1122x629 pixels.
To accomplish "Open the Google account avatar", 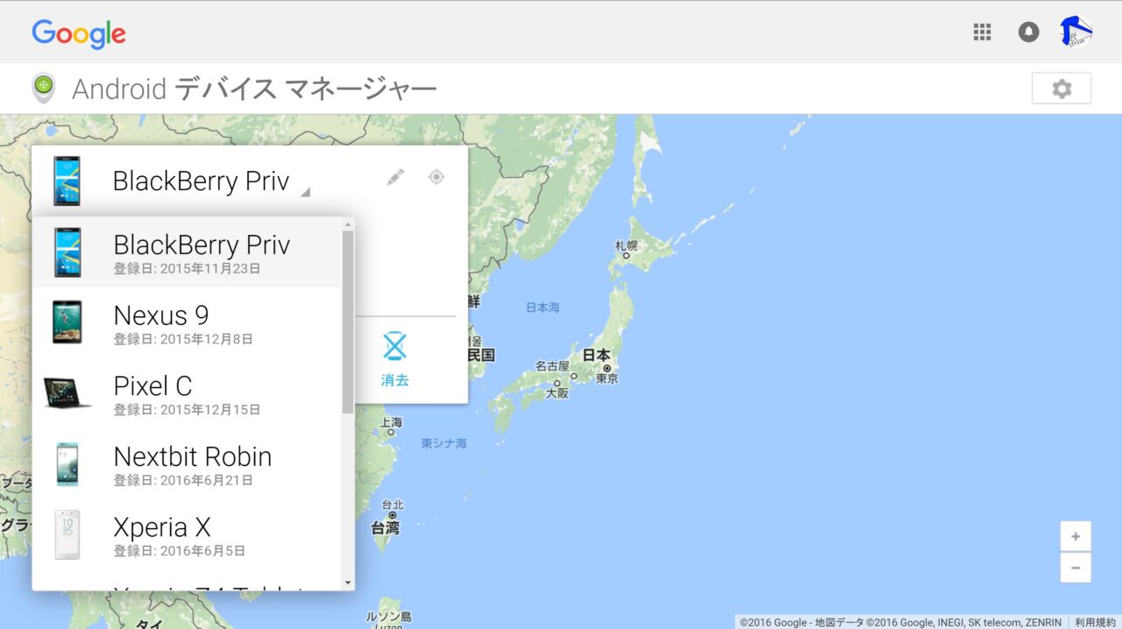I will 1075,32.
